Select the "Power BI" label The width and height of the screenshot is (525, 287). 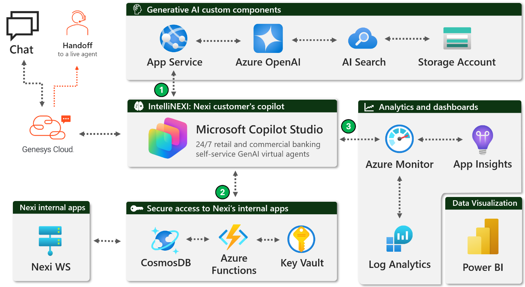click(483, 268)
